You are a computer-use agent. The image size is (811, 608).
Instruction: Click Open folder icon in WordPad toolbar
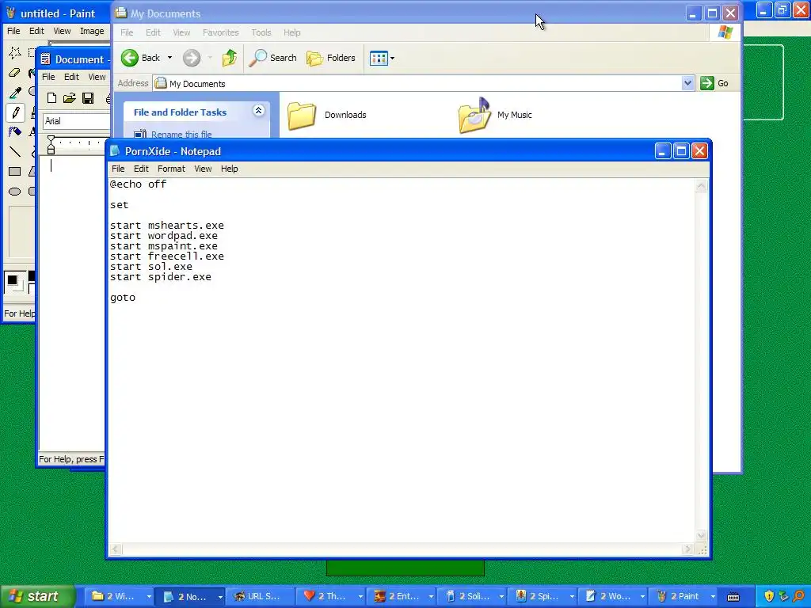click(x=70, y=98)
